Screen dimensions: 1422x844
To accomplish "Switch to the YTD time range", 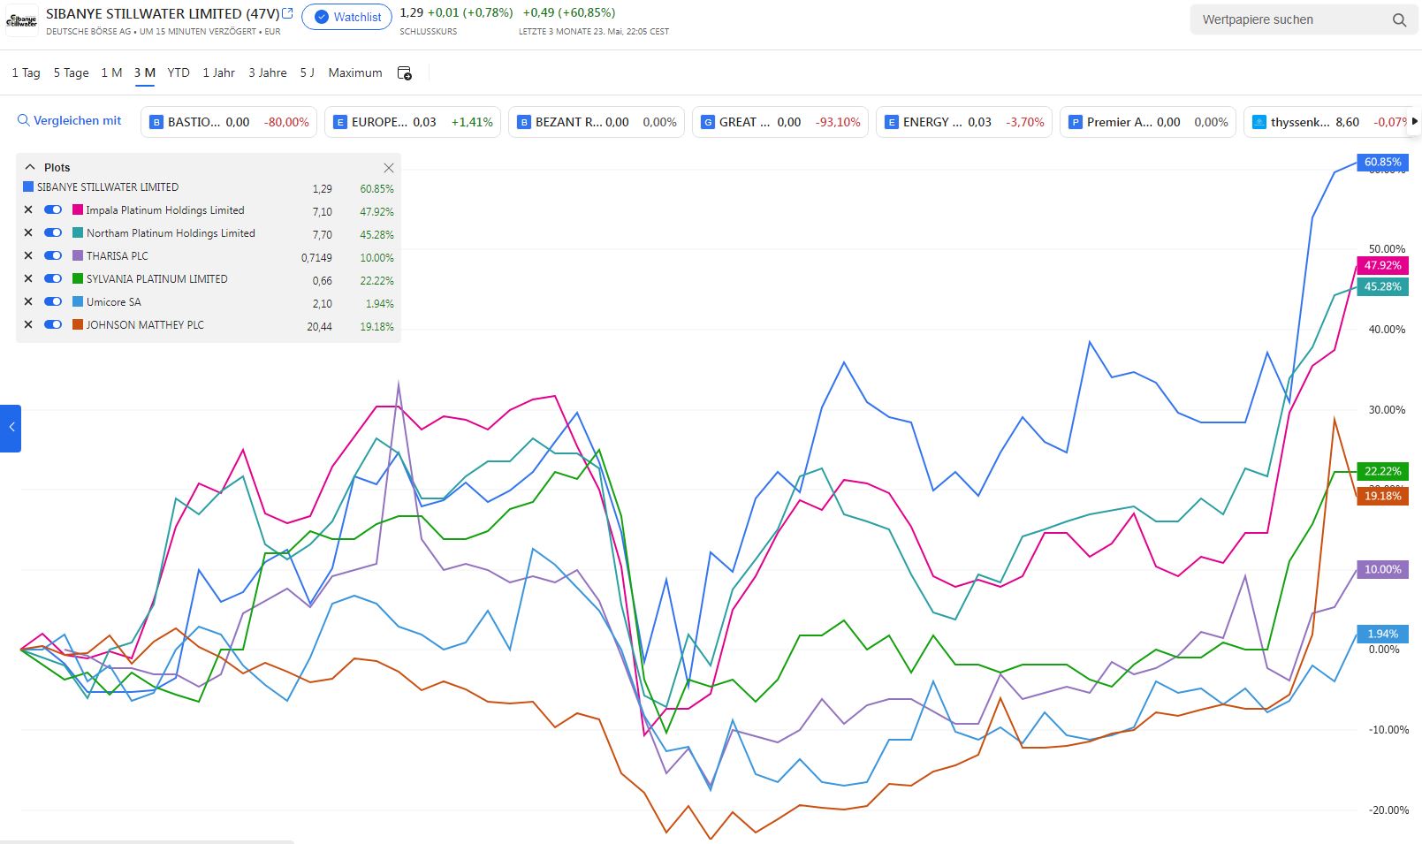I will tap(179, 73).
